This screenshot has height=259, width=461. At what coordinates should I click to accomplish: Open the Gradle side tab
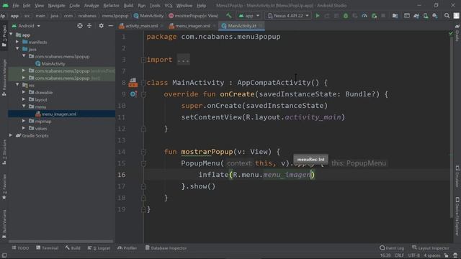457,33
